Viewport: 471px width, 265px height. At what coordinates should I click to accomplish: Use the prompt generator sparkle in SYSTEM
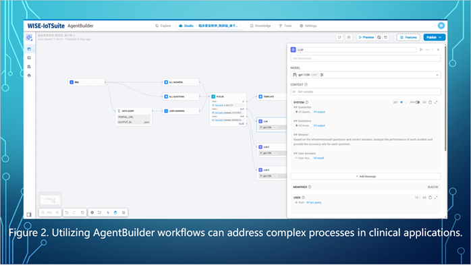click(x=401, y=102)
